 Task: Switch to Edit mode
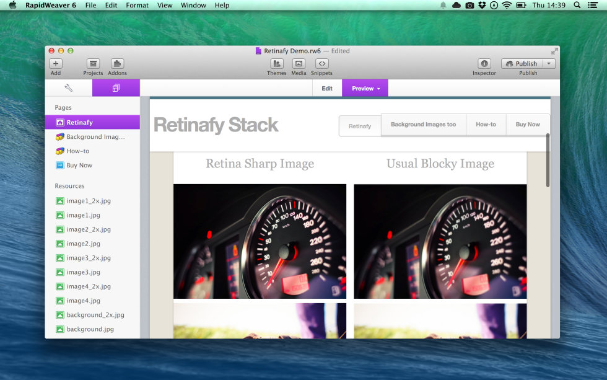coord(327,88)
